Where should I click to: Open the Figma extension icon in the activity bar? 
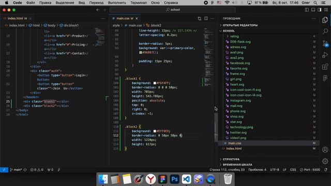pos(325,78)
